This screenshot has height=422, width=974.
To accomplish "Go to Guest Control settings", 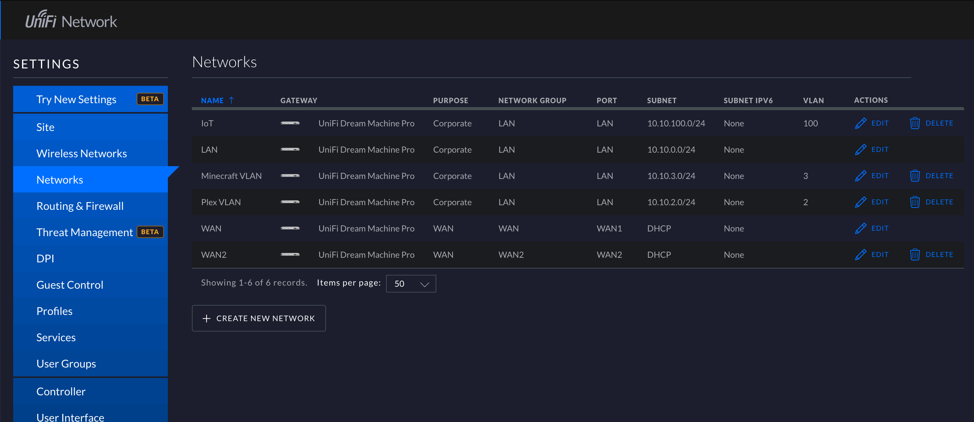I will pos(91,285).
